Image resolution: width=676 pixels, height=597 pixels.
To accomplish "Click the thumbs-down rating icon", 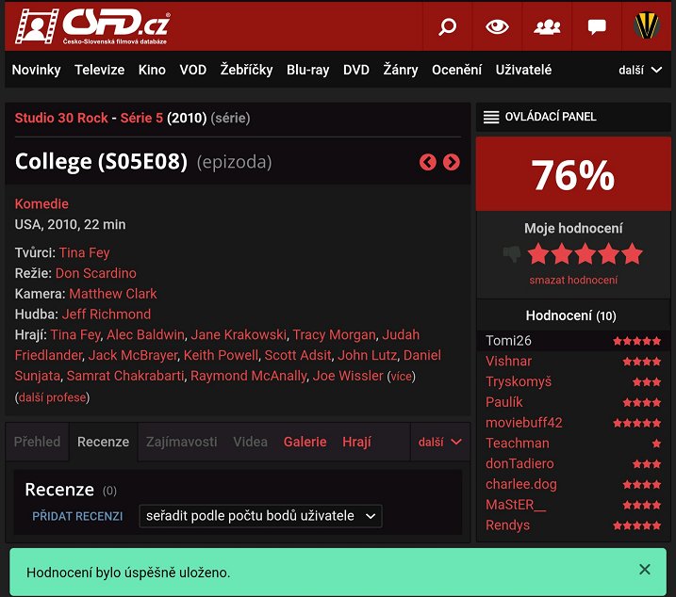I will (x=512, y=254).
